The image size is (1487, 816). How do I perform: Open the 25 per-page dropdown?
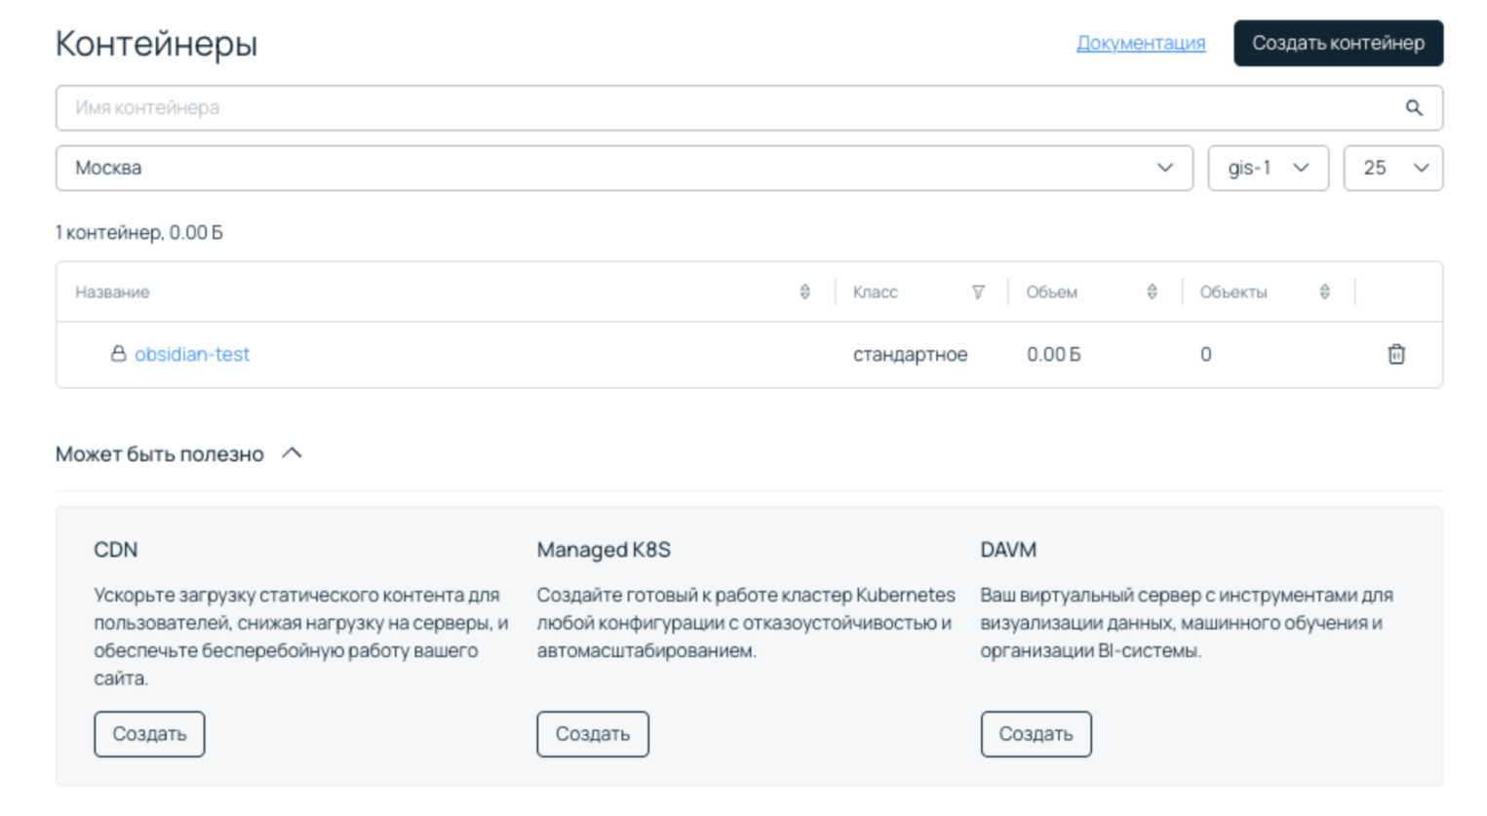pos(1391,168)
